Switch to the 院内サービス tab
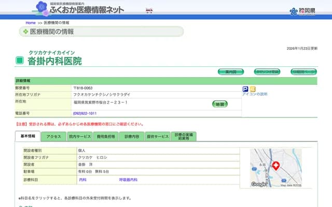The width and height of the screenshot is (332, 207). pos(79,137)
